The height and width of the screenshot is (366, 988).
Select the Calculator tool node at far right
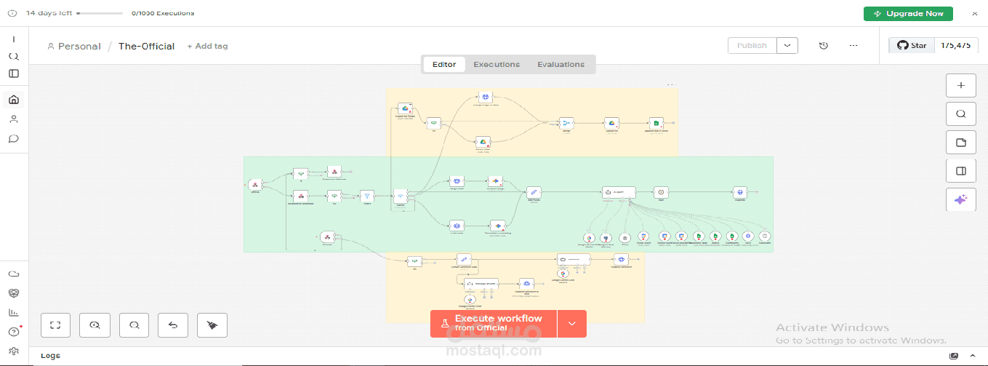[x=764, y=236]
